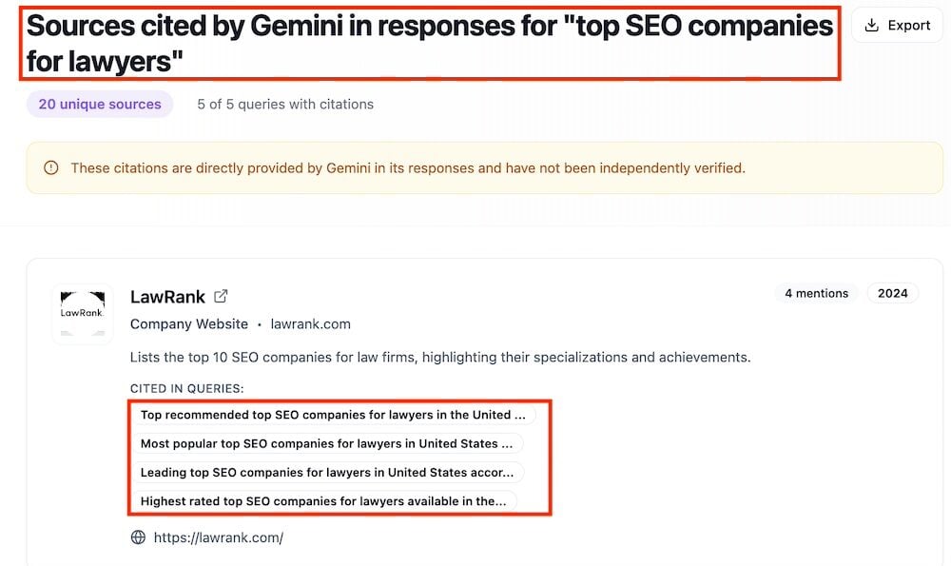Click the globe icon beside lawrank URL
Viewport: 951px width, 566px height.
pos(138,537)
